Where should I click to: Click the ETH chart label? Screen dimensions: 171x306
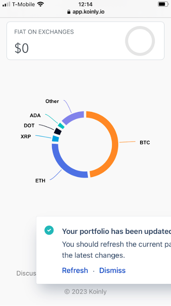40,181
